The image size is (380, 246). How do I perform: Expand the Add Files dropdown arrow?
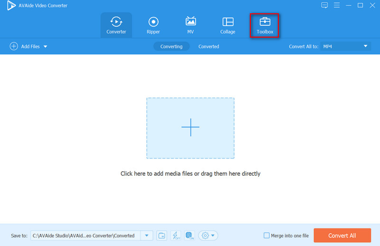tap(46, 47)
